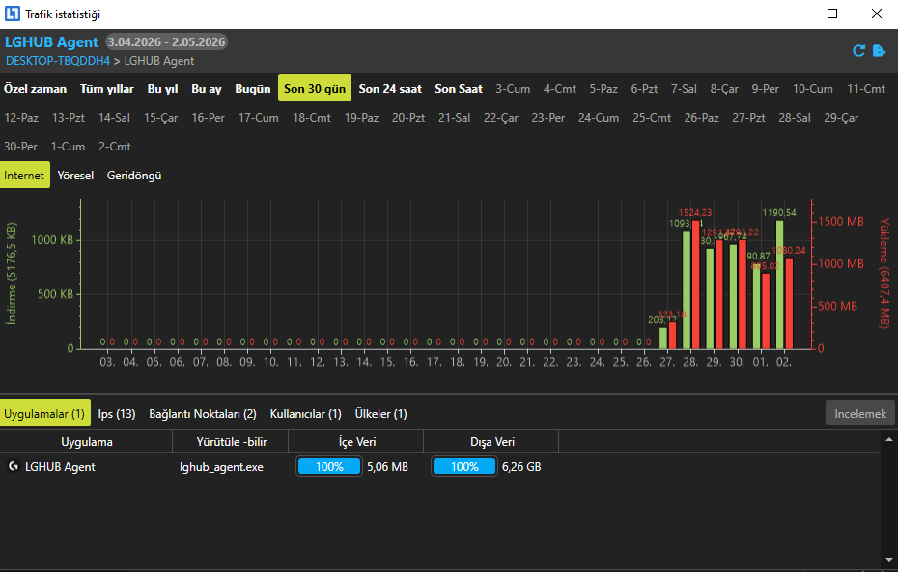Select day 3-Cum
Screen dimensions: 898x572
513,89
